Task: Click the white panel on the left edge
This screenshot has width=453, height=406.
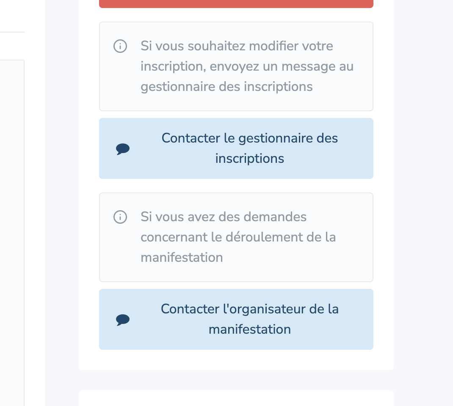Action: click(x=12, y=233)
